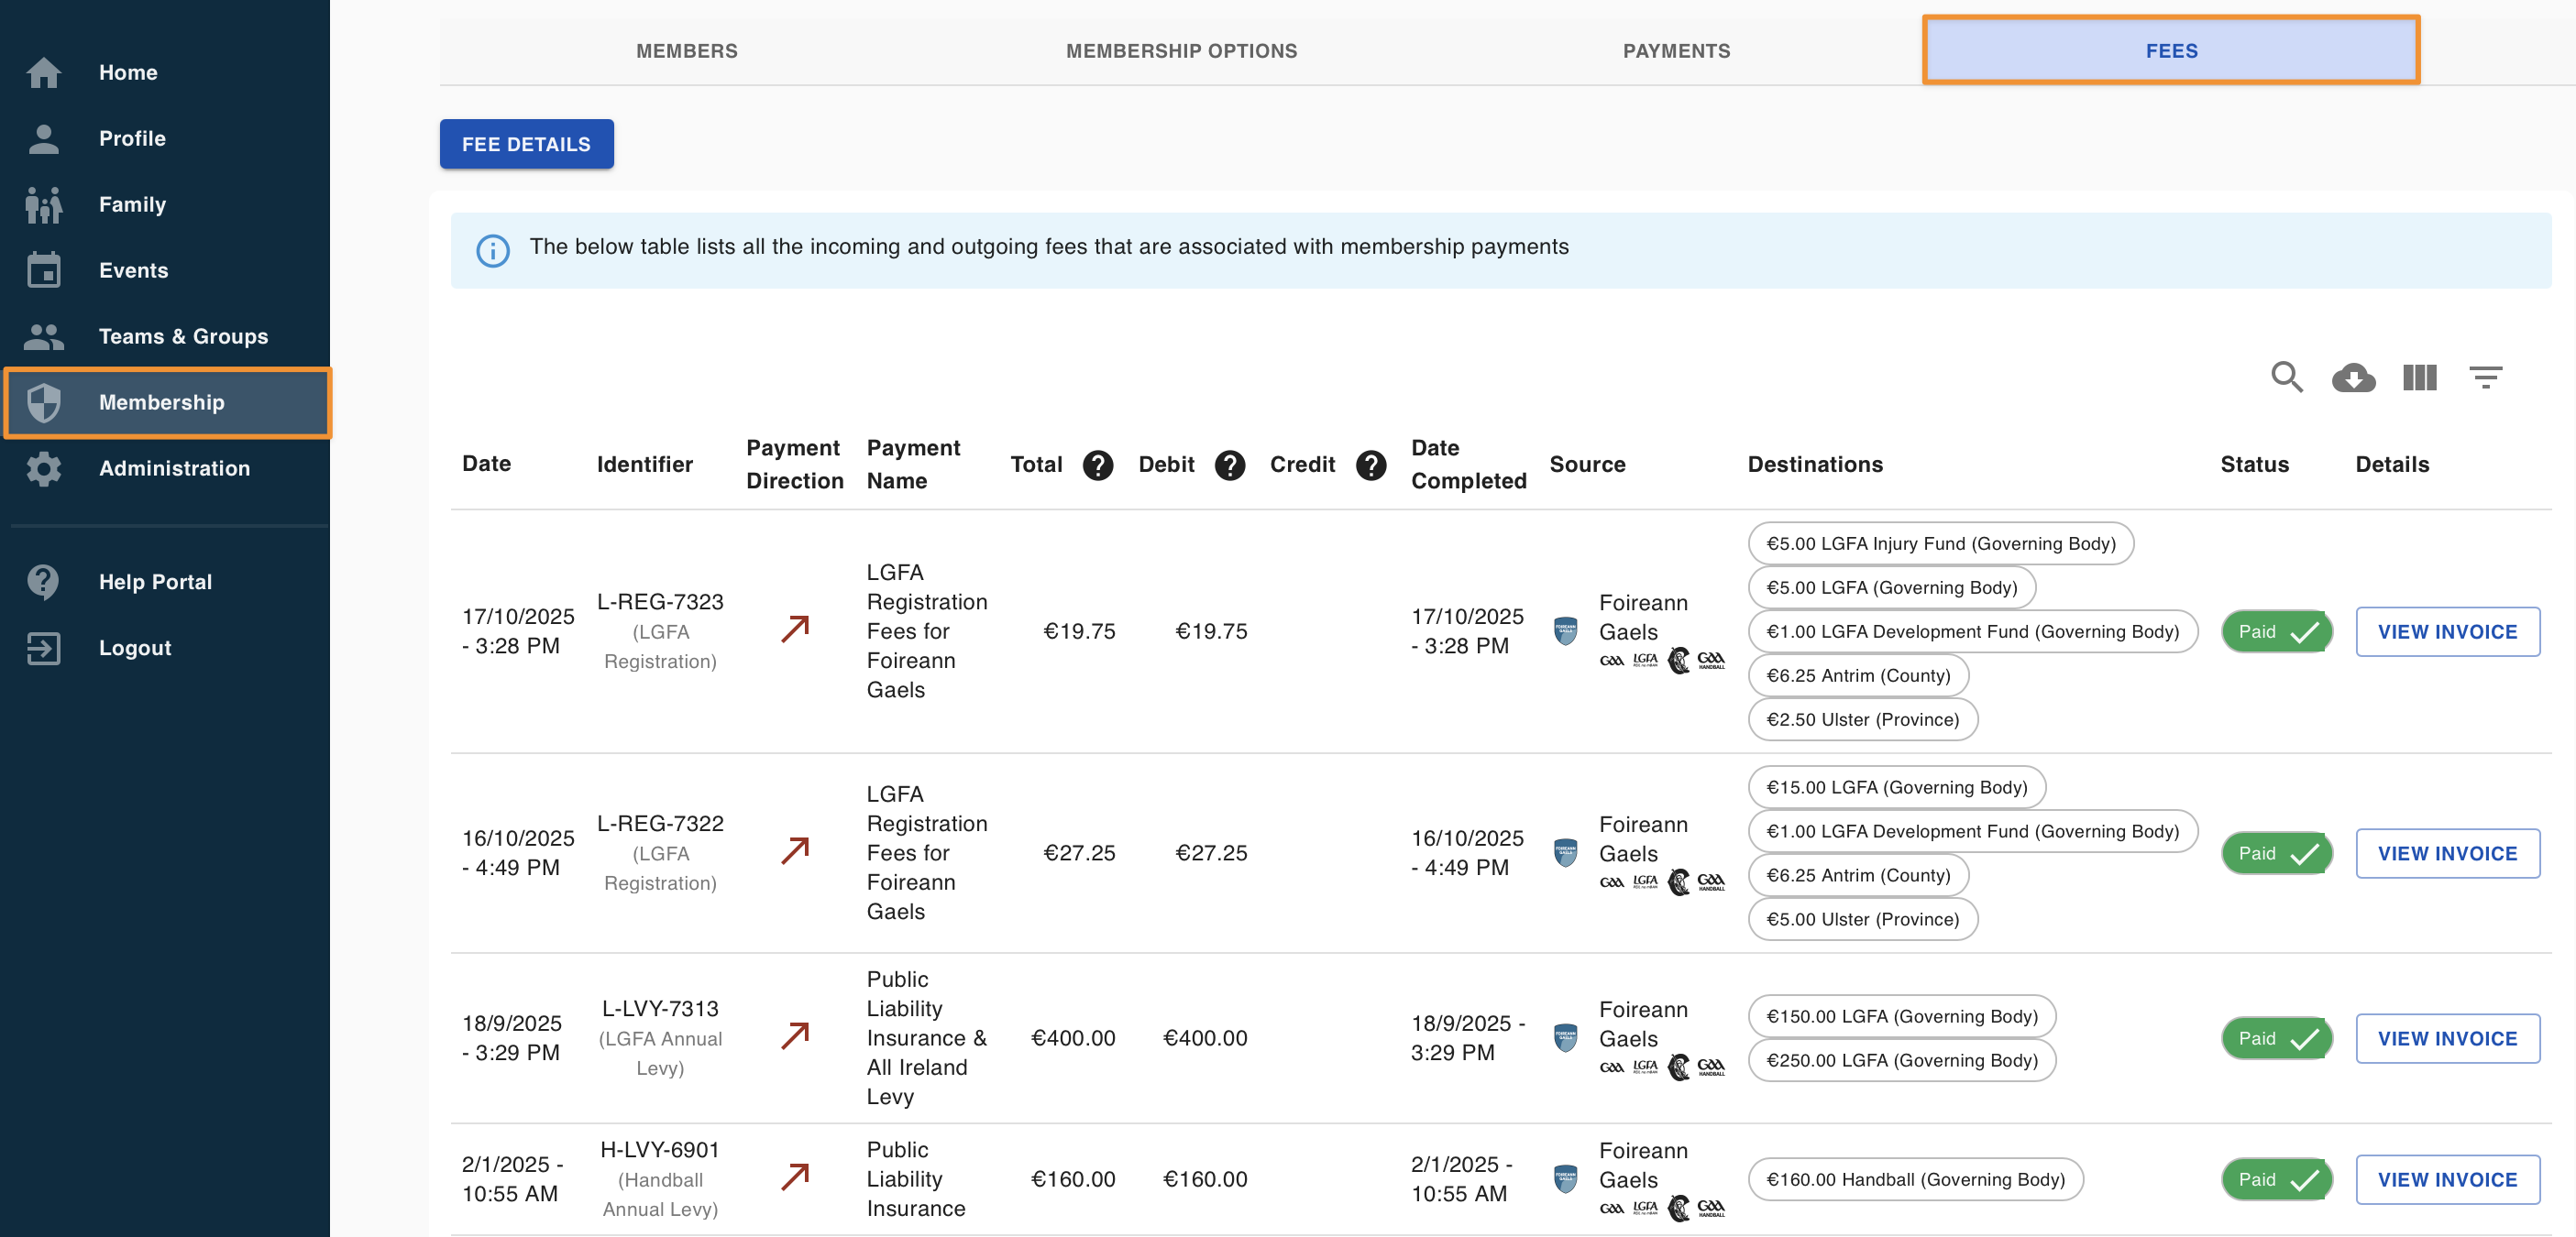Viewport: 2576px width, 1237px height.
Task: Click the Destinations column header
Action: [x=1814, y=465]
